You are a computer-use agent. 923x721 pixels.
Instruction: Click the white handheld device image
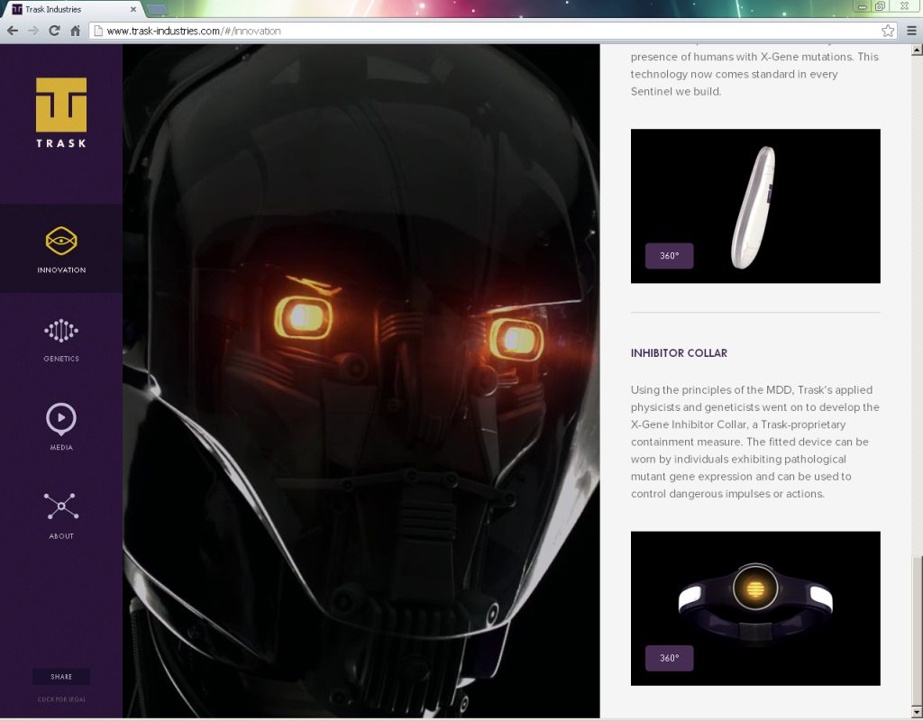755,206
